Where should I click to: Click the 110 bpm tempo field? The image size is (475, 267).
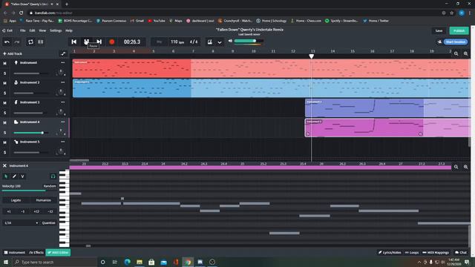pyautogui.click(x=177, y=42)
